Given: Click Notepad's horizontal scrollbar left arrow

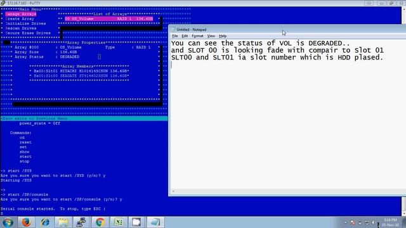Looking at the screenshot, I should 173,191.
